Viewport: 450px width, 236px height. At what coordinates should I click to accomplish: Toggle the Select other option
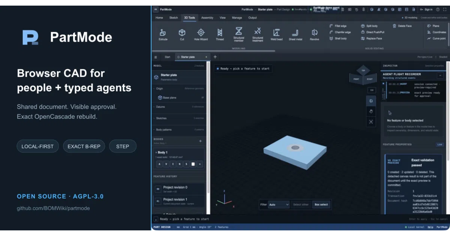[301, 205]
